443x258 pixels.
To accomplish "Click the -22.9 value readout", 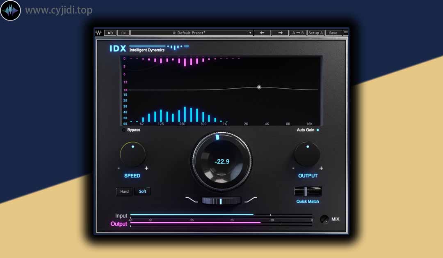I will 222,161.
